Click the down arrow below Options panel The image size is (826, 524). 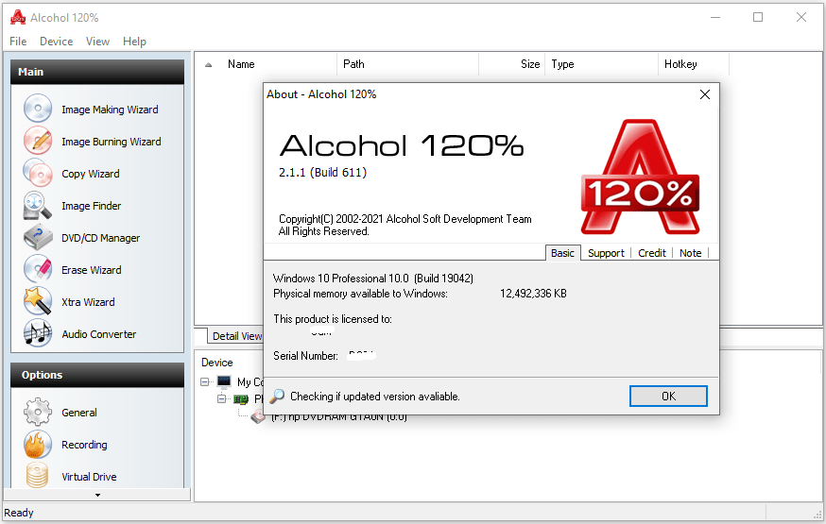tap(97, 495)
